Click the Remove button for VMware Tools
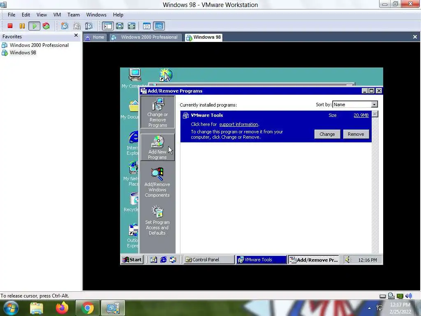The height and width of the screenshot is (316, 421). [x=356, y=134]
